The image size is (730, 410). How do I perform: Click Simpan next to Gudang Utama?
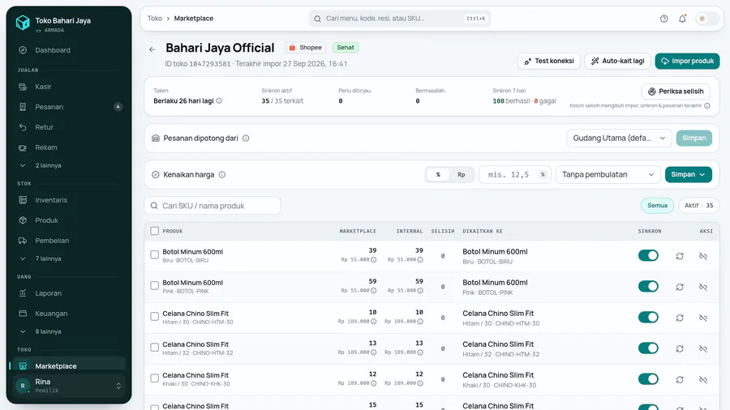pyautogui.click(x=694, y=138)
